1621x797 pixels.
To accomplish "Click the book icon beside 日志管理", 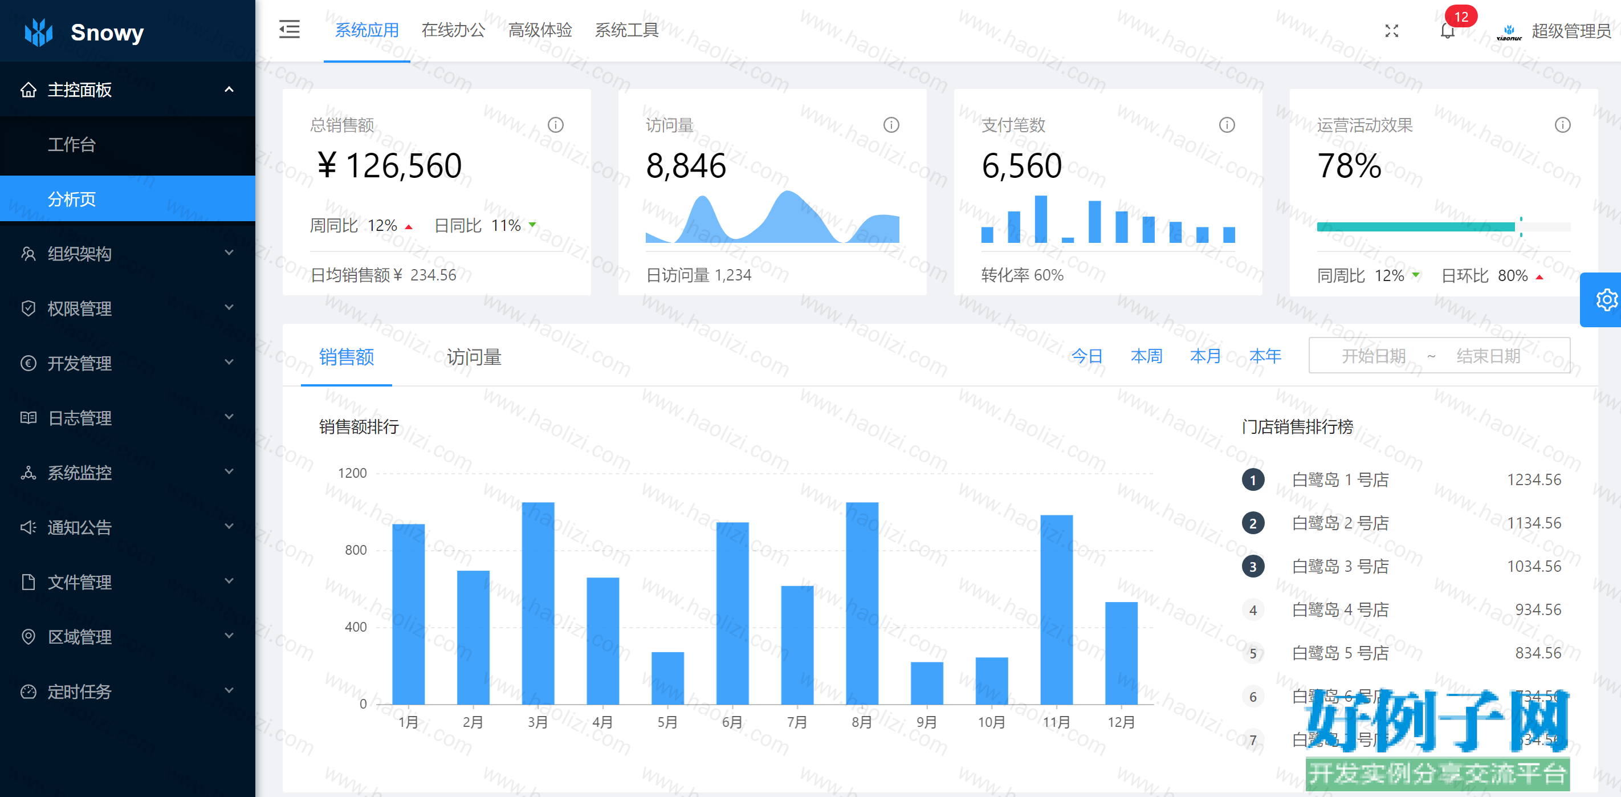I will (x=28, y=417).
